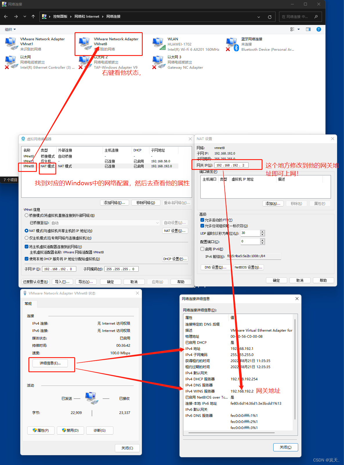Click the 子网 IP field in network editor
Screen dimensions: 344x465
coord(59,269)
